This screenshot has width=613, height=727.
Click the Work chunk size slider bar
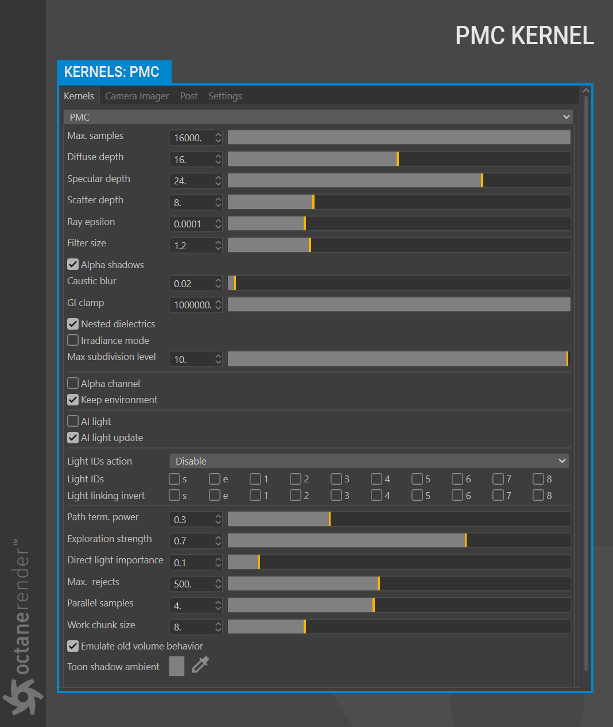(399, 627)
